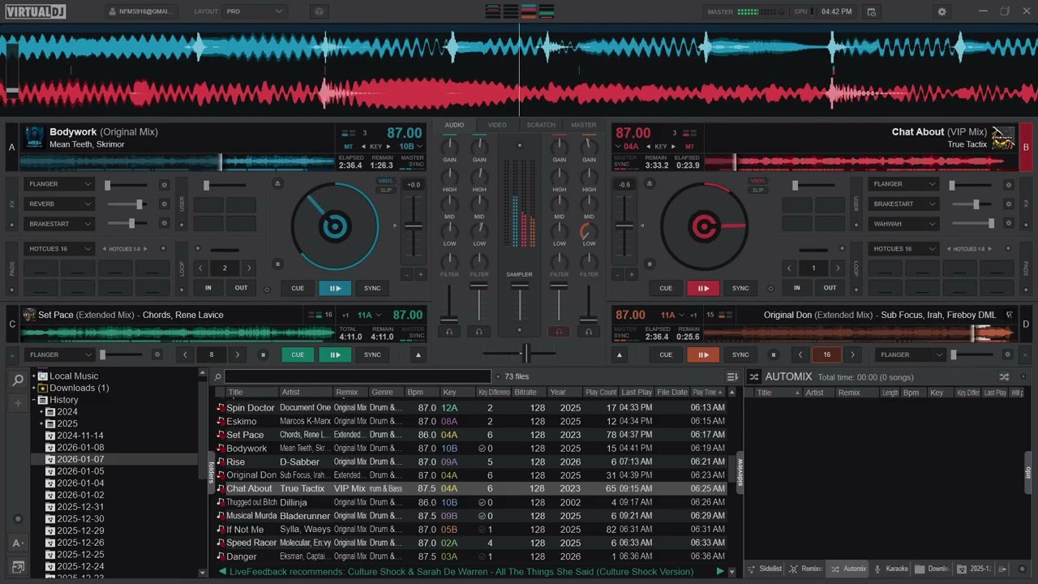
Task: Open the Brakestart effect dropdown on deck A
Action: coord(58,223)
